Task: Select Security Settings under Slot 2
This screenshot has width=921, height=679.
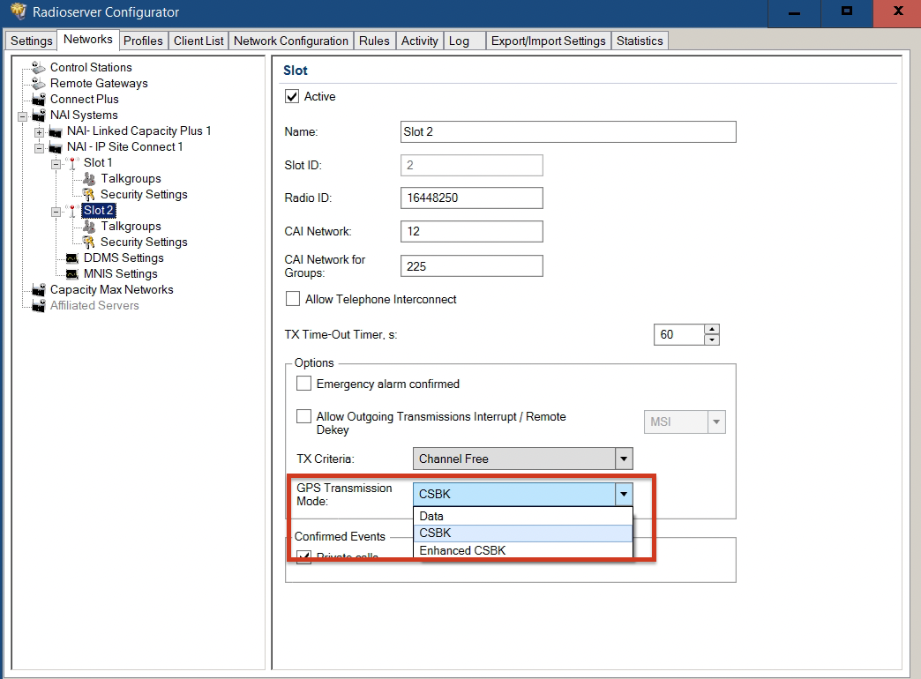Action: (x=144, y=242)
